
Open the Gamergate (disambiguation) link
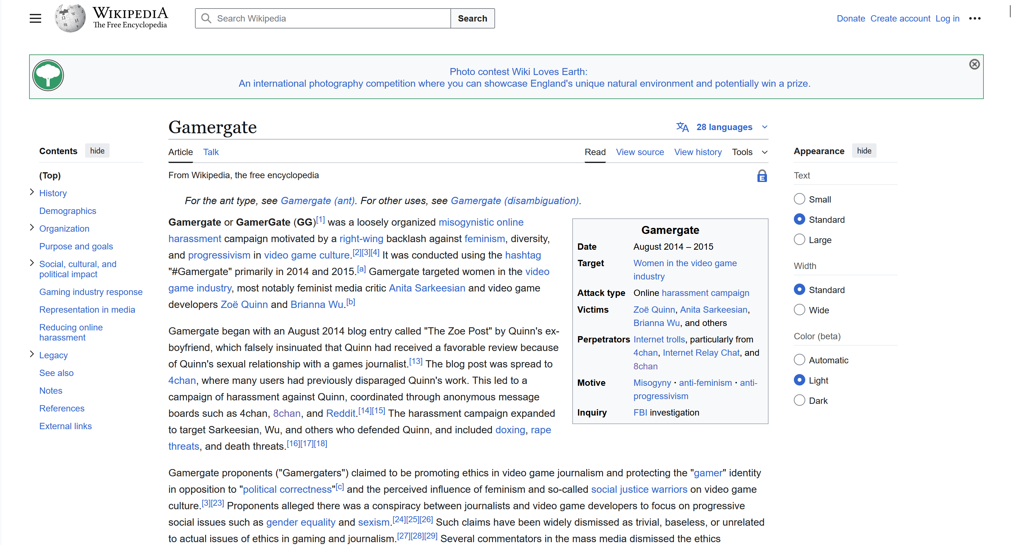tap(515, 201)
